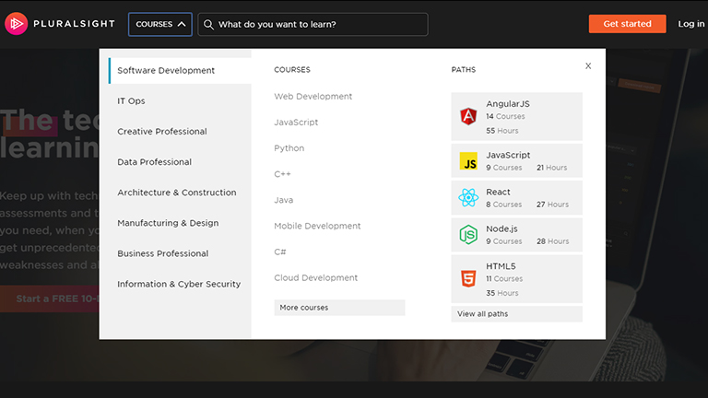The image size is (708, 398).
Task: Open the Node.js path title
Action: tap(501, 228)
